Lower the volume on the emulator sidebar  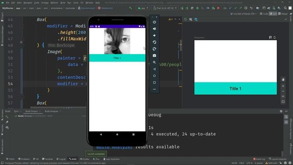(154, 35)
